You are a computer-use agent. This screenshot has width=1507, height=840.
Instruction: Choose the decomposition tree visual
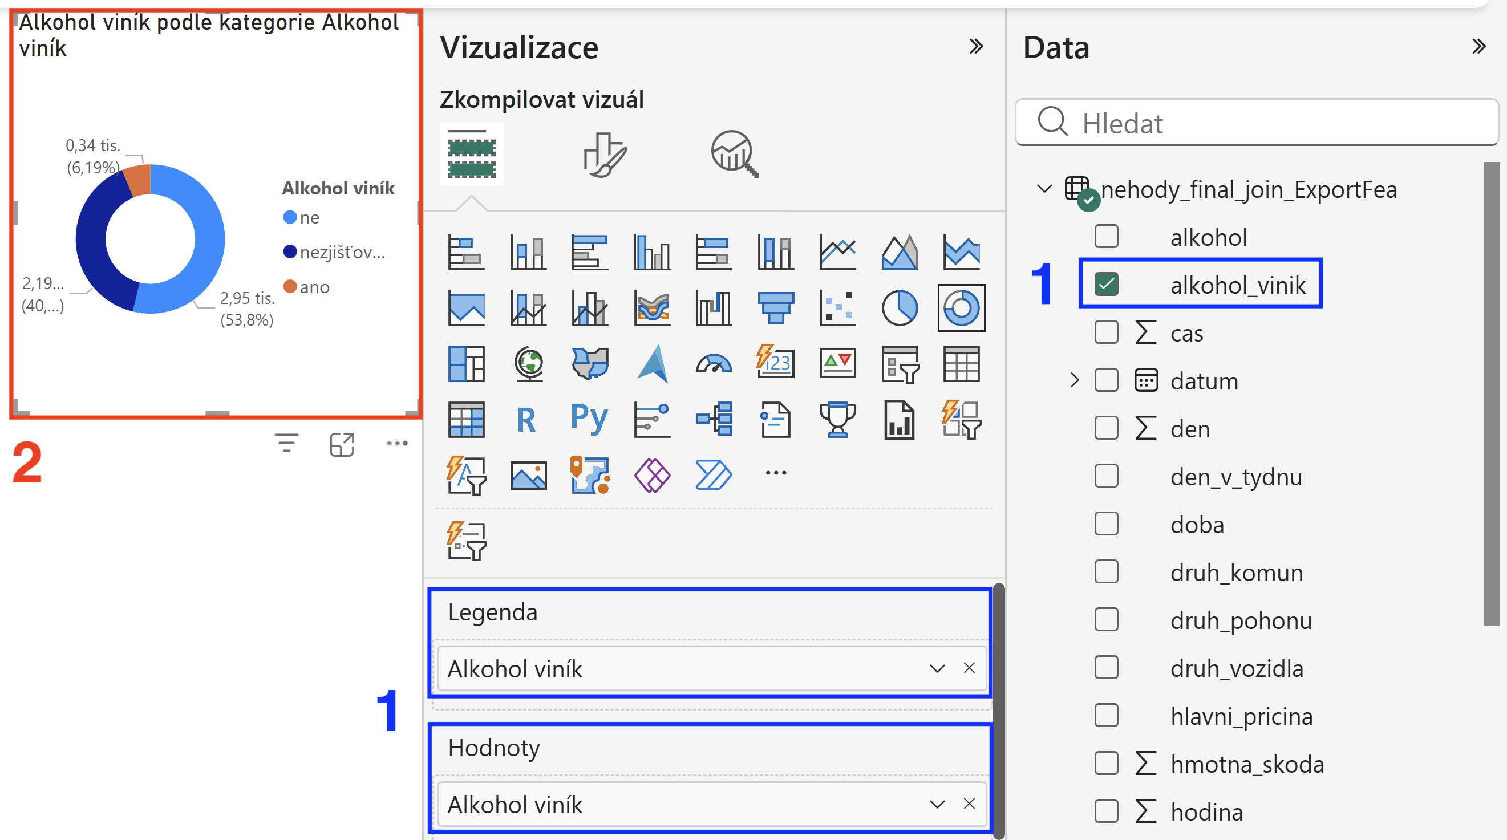tap(713, 419)
